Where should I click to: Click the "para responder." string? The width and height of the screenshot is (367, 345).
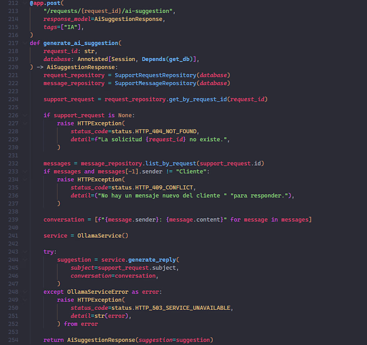[x=259, y=196]
